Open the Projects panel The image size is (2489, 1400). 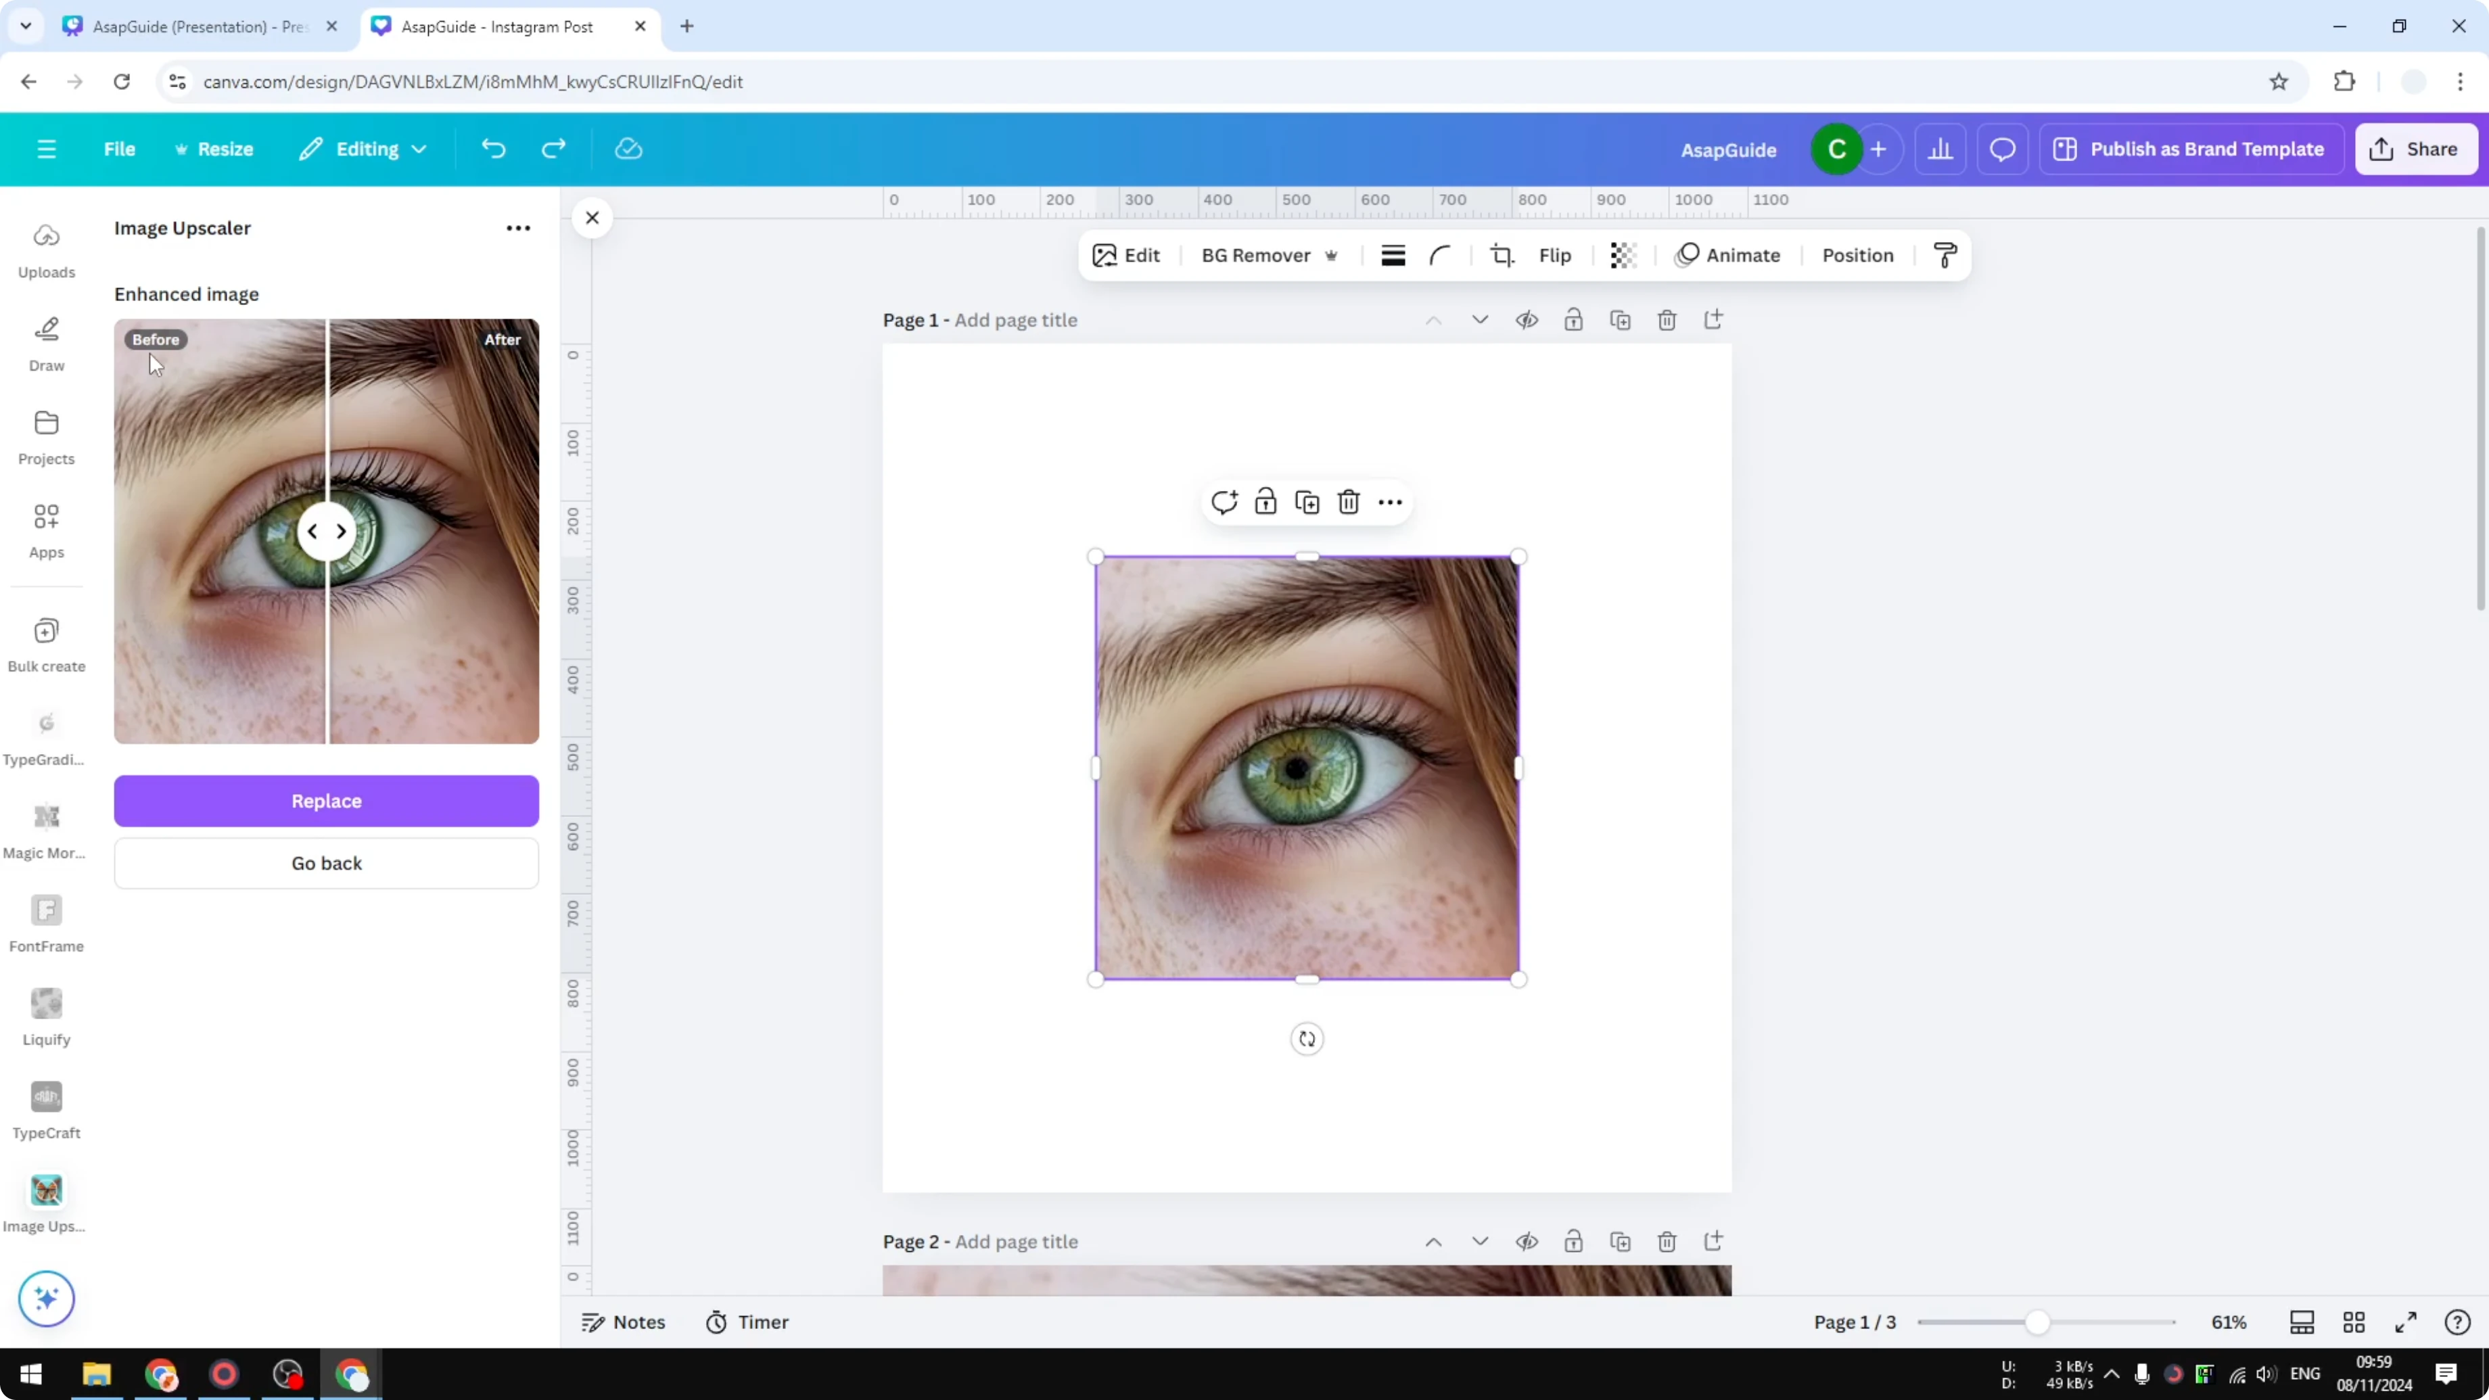tap(47, 437)
